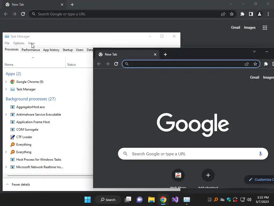Collapse Task Manager with Fewer details

18,185
